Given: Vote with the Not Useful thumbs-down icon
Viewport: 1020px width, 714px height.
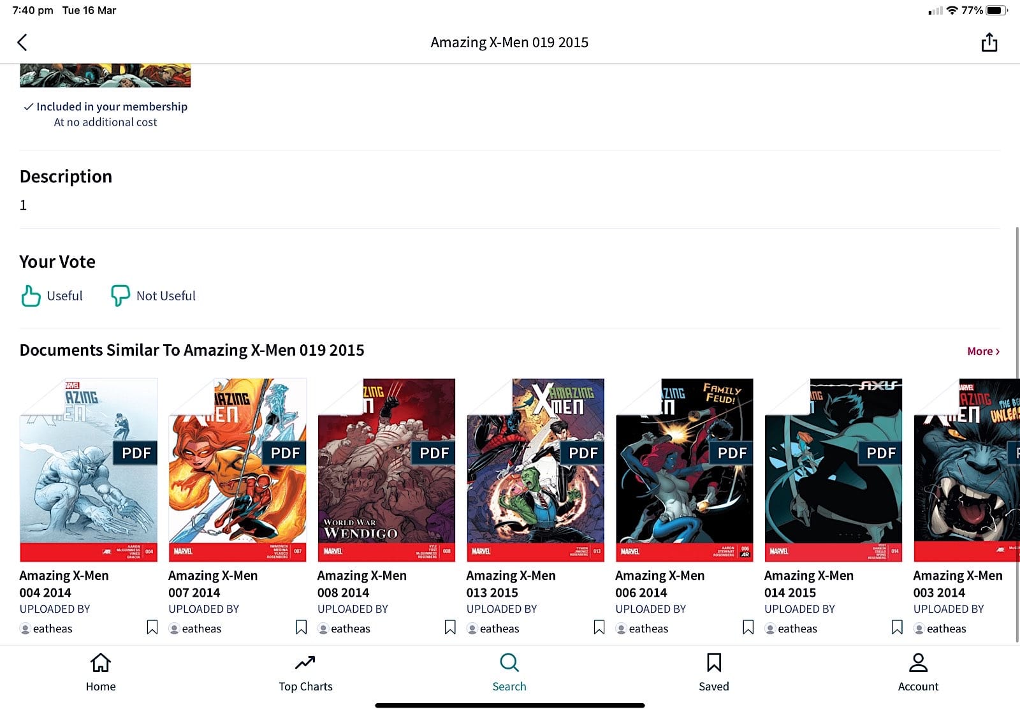Looking at the screenshot, I should (x=120, y=296).
